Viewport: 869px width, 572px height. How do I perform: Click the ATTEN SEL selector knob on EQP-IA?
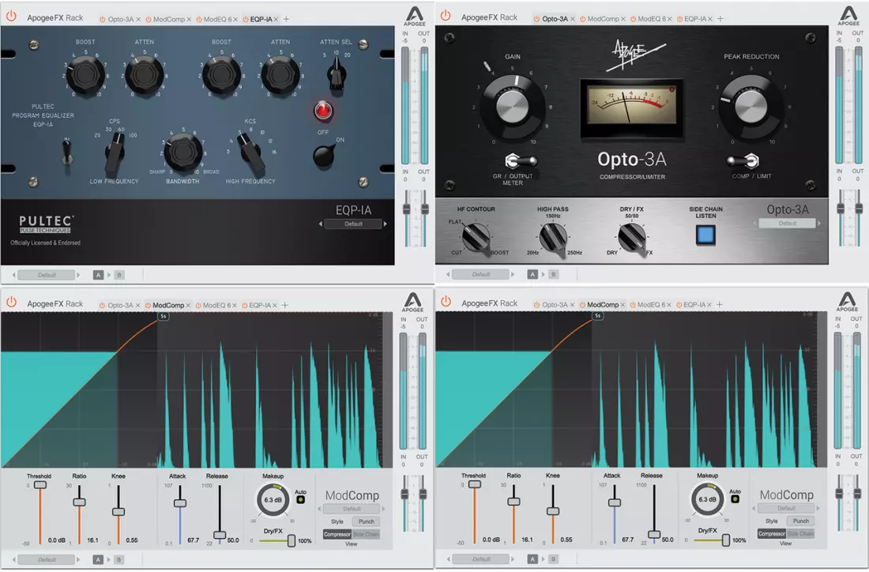(336, 74)
